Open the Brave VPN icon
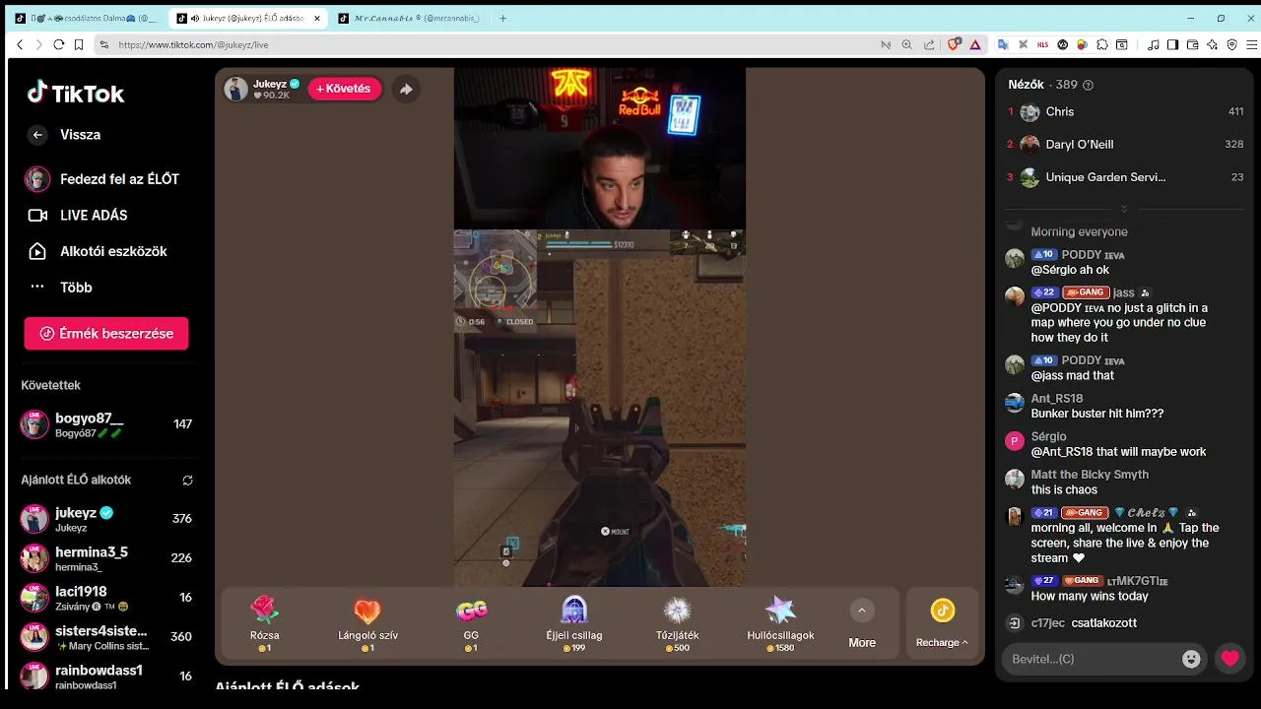 (x=1231, y=44)
